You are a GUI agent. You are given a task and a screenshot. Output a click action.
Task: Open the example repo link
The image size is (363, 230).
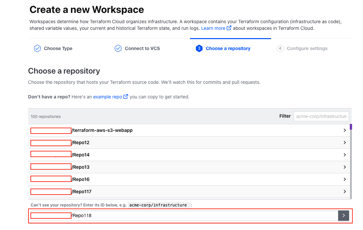pos(108,97)
